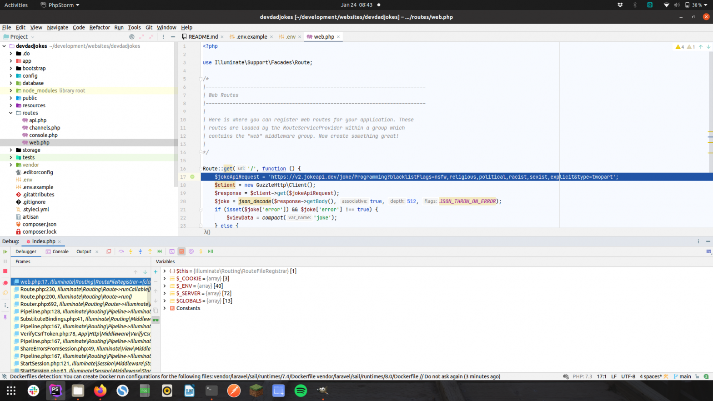713x401 pixels.
Task: Click the Evaluate Expression icon
Action: [172, 251]
